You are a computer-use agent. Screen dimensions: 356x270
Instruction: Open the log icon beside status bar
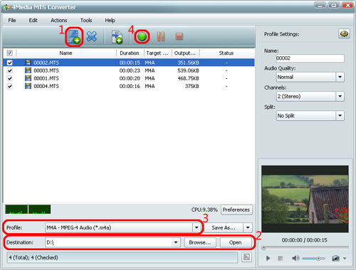(246, 257)
